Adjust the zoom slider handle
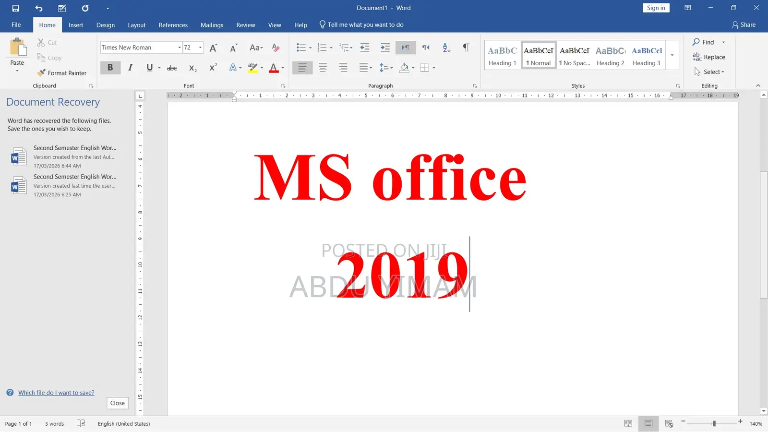Image resolution: width=768 pixels, height=432 pixels. tap(714, 423)
